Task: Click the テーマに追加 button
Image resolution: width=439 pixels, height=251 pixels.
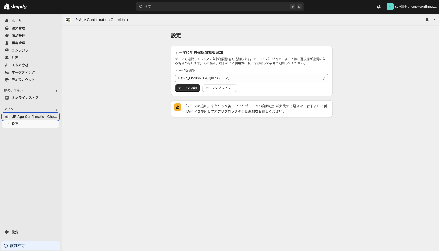Action: click(188, 88)
